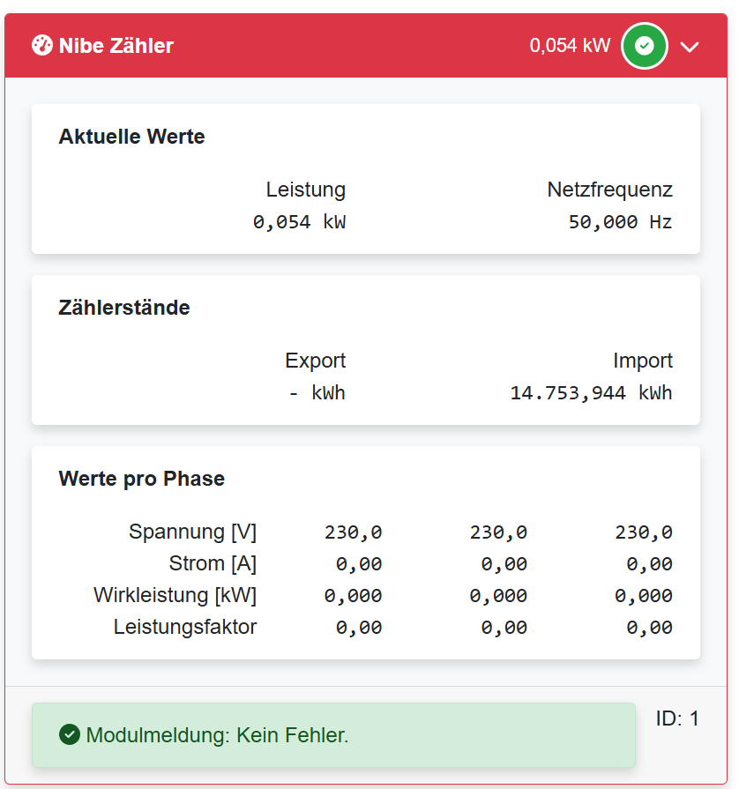
Task: Click the Wirkleistung [kW] row label
Action: (175, 595)
